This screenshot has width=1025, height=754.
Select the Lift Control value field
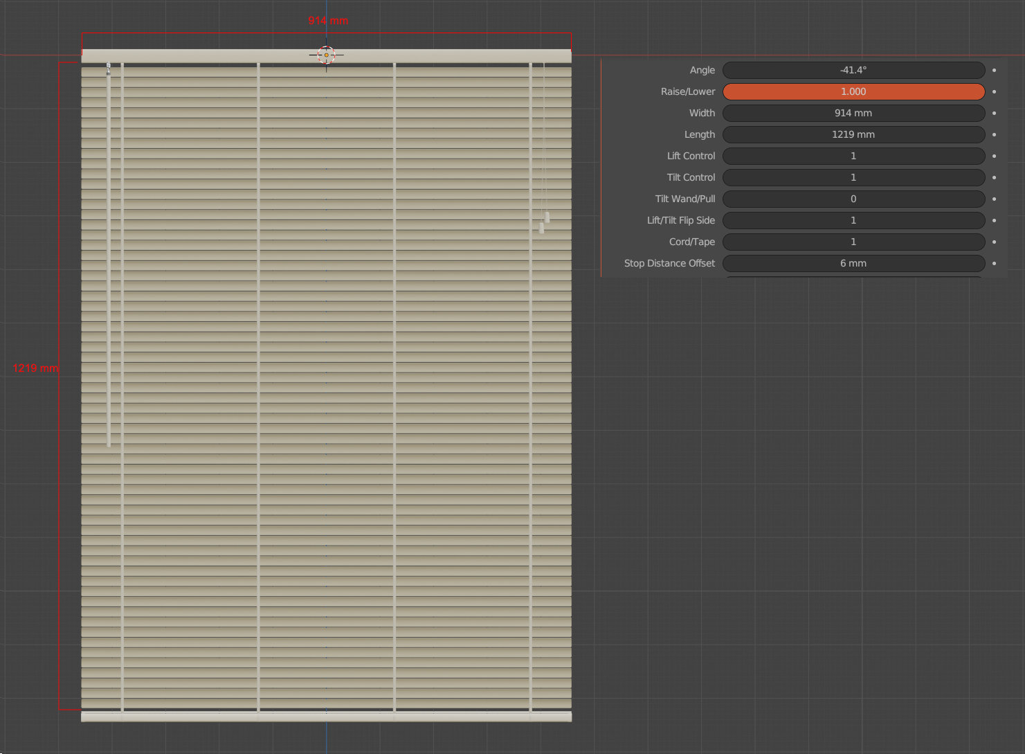[853, 156]
